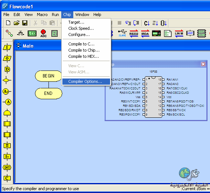Select the Loop flowchart icon

click(7, 113)
